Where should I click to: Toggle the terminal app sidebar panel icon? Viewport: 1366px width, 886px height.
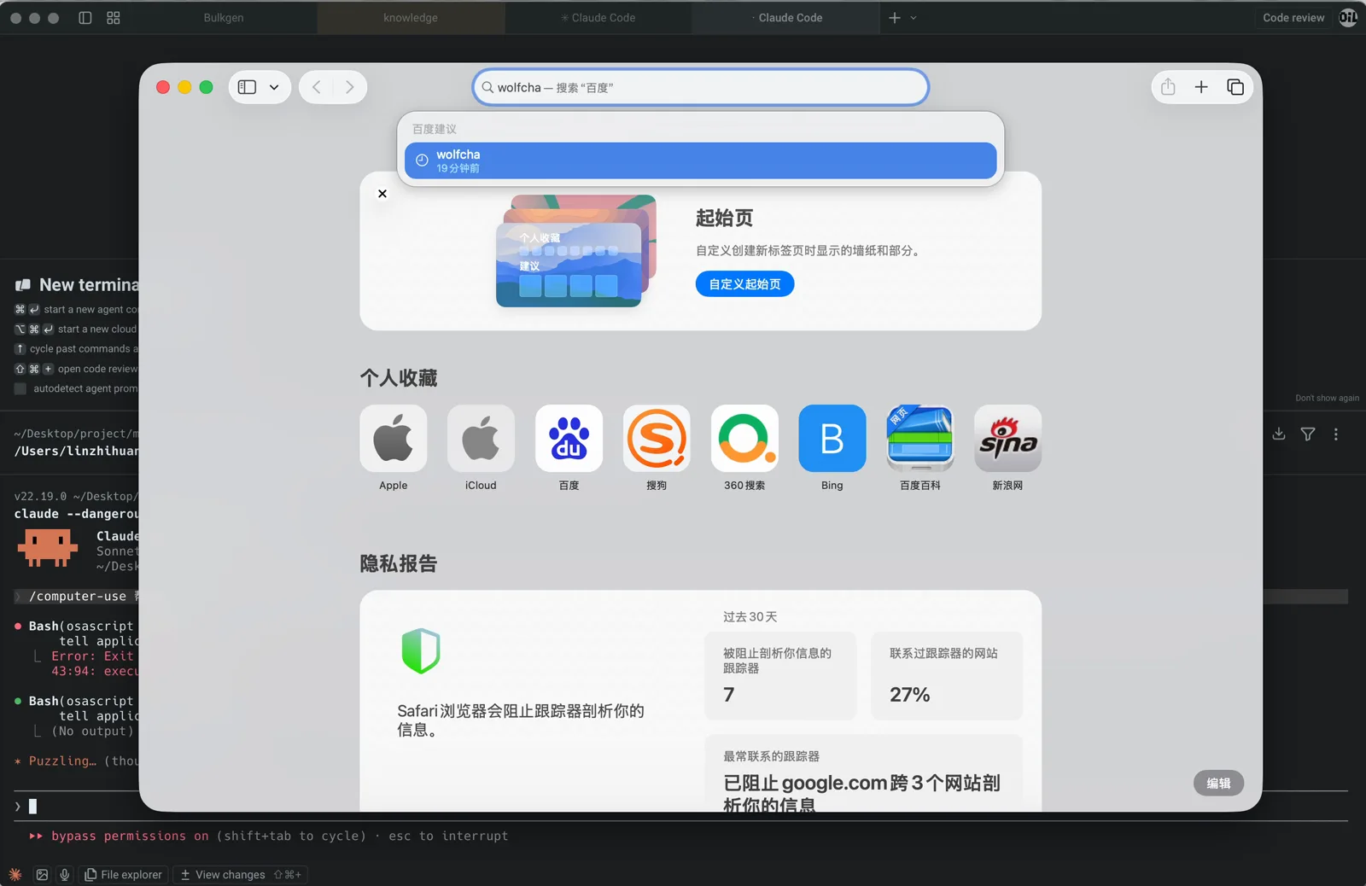click(85, 17)
